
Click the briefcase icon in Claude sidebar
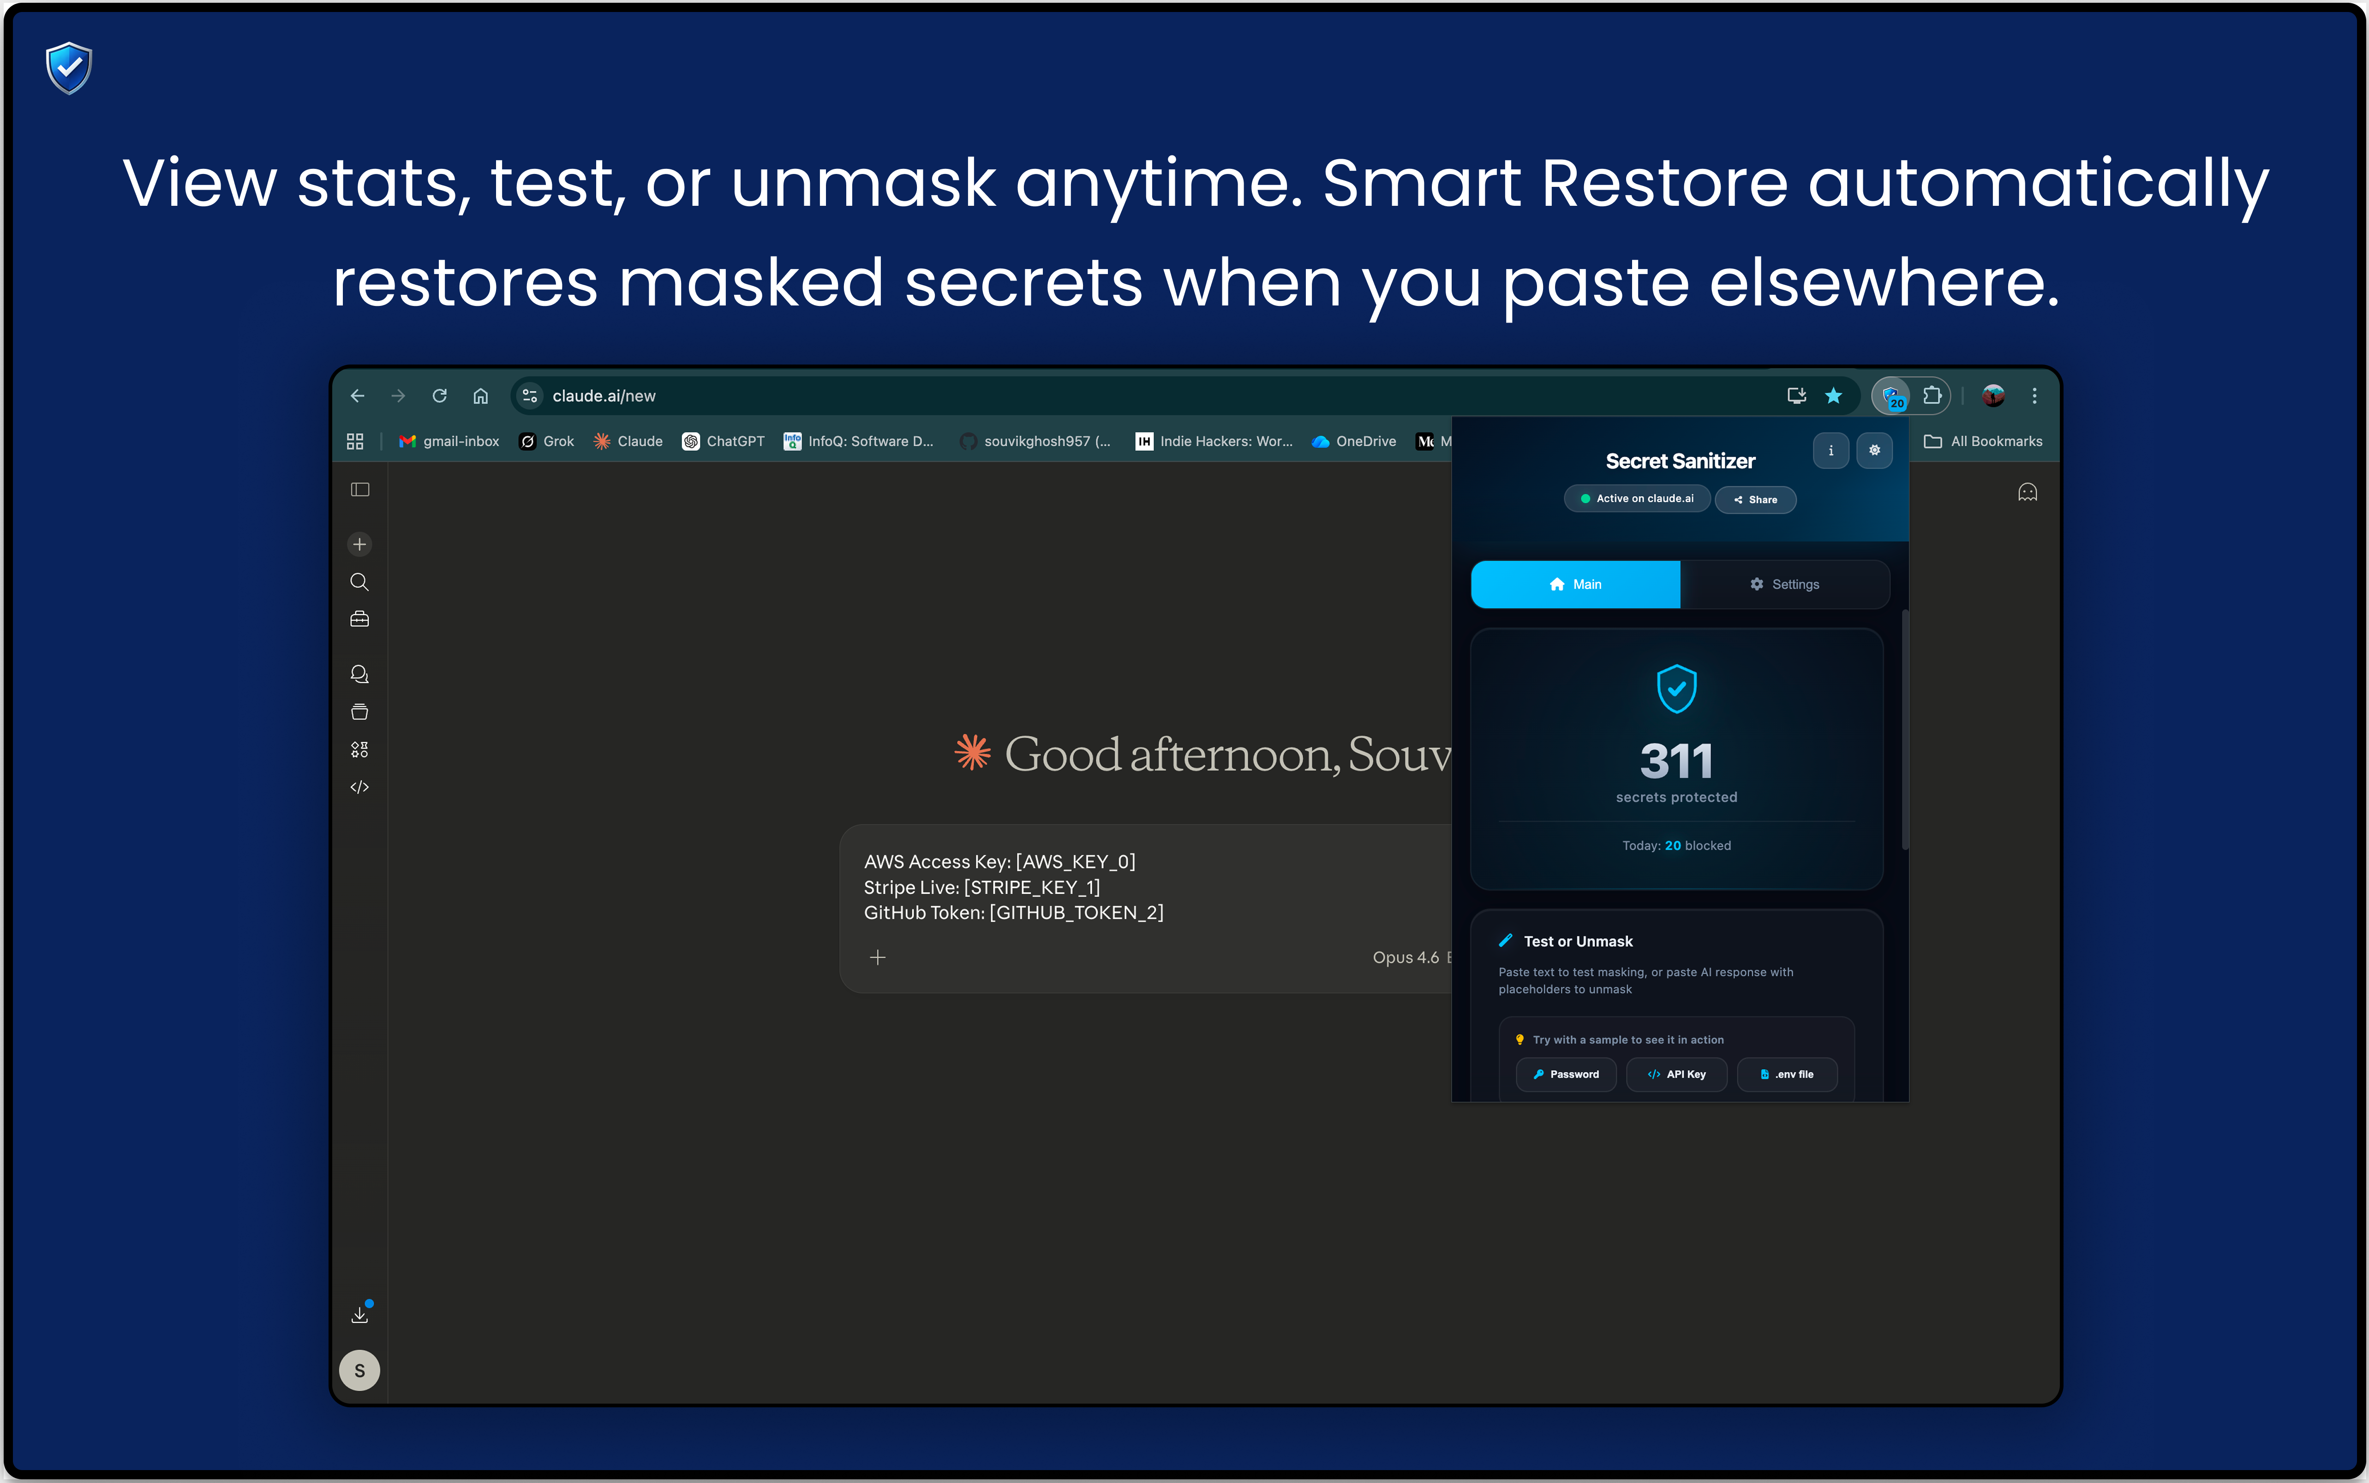tap(360, 619)
